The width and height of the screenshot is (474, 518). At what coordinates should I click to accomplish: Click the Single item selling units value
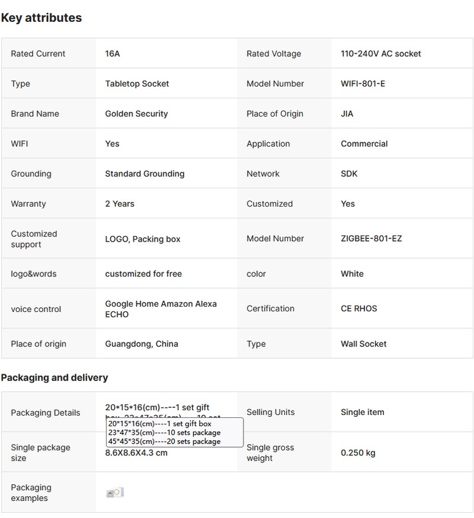[x=362, y=412]
